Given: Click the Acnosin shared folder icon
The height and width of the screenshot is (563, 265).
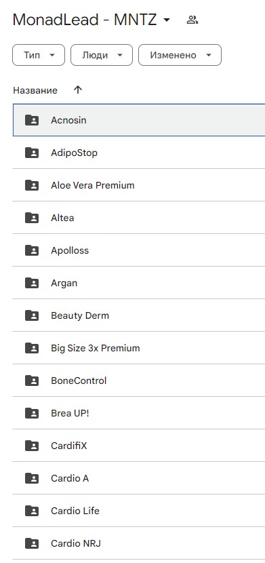Looking at the screenshot, I should point(32,120).
